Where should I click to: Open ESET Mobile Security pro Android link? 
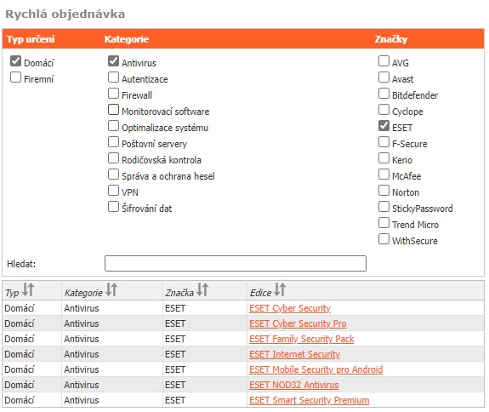click(x=316, y=369)
